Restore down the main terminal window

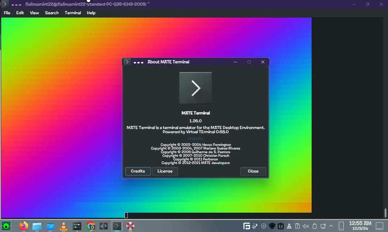368,4
